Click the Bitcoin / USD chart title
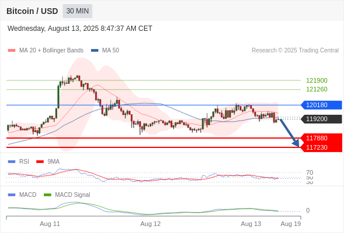Image resolution: width=344 pixels, height=233 pixels. [x=32, y=11]
